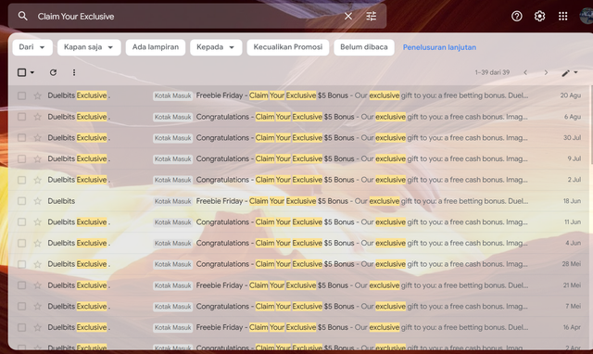Image resolution: width=593 pixels, height=354 pixels.
Task: Select the email dated 11 Jun
Action: [x=22, y=222]
